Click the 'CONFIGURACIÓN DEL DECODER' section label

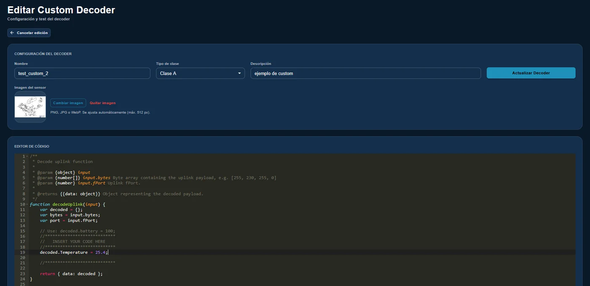(x=43, y=54)
